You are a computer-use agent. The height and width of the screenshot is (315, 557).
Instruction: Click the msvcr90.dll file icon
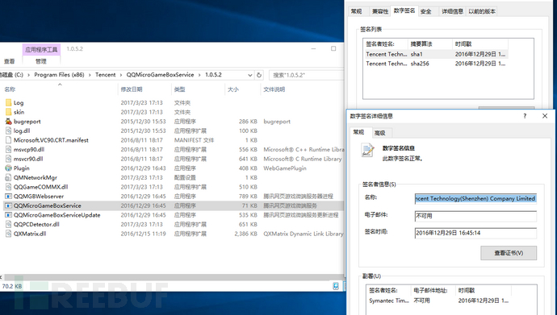(x=9, y=159)
